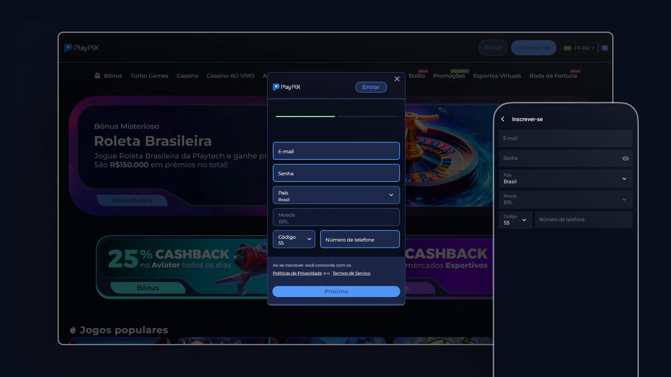Click the Entrar login button
The image size is (671, 377).
coord(371,87)
